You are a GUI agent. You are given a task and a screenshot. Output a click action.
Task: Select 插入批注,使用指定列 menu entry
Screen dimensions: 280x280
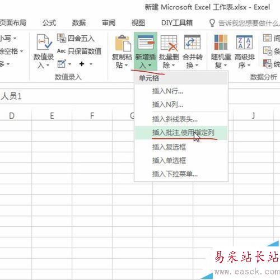pos(181,133)
